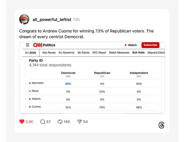Open the 2025 election year selector
184x142 pixels.
[x=31, y=53]
